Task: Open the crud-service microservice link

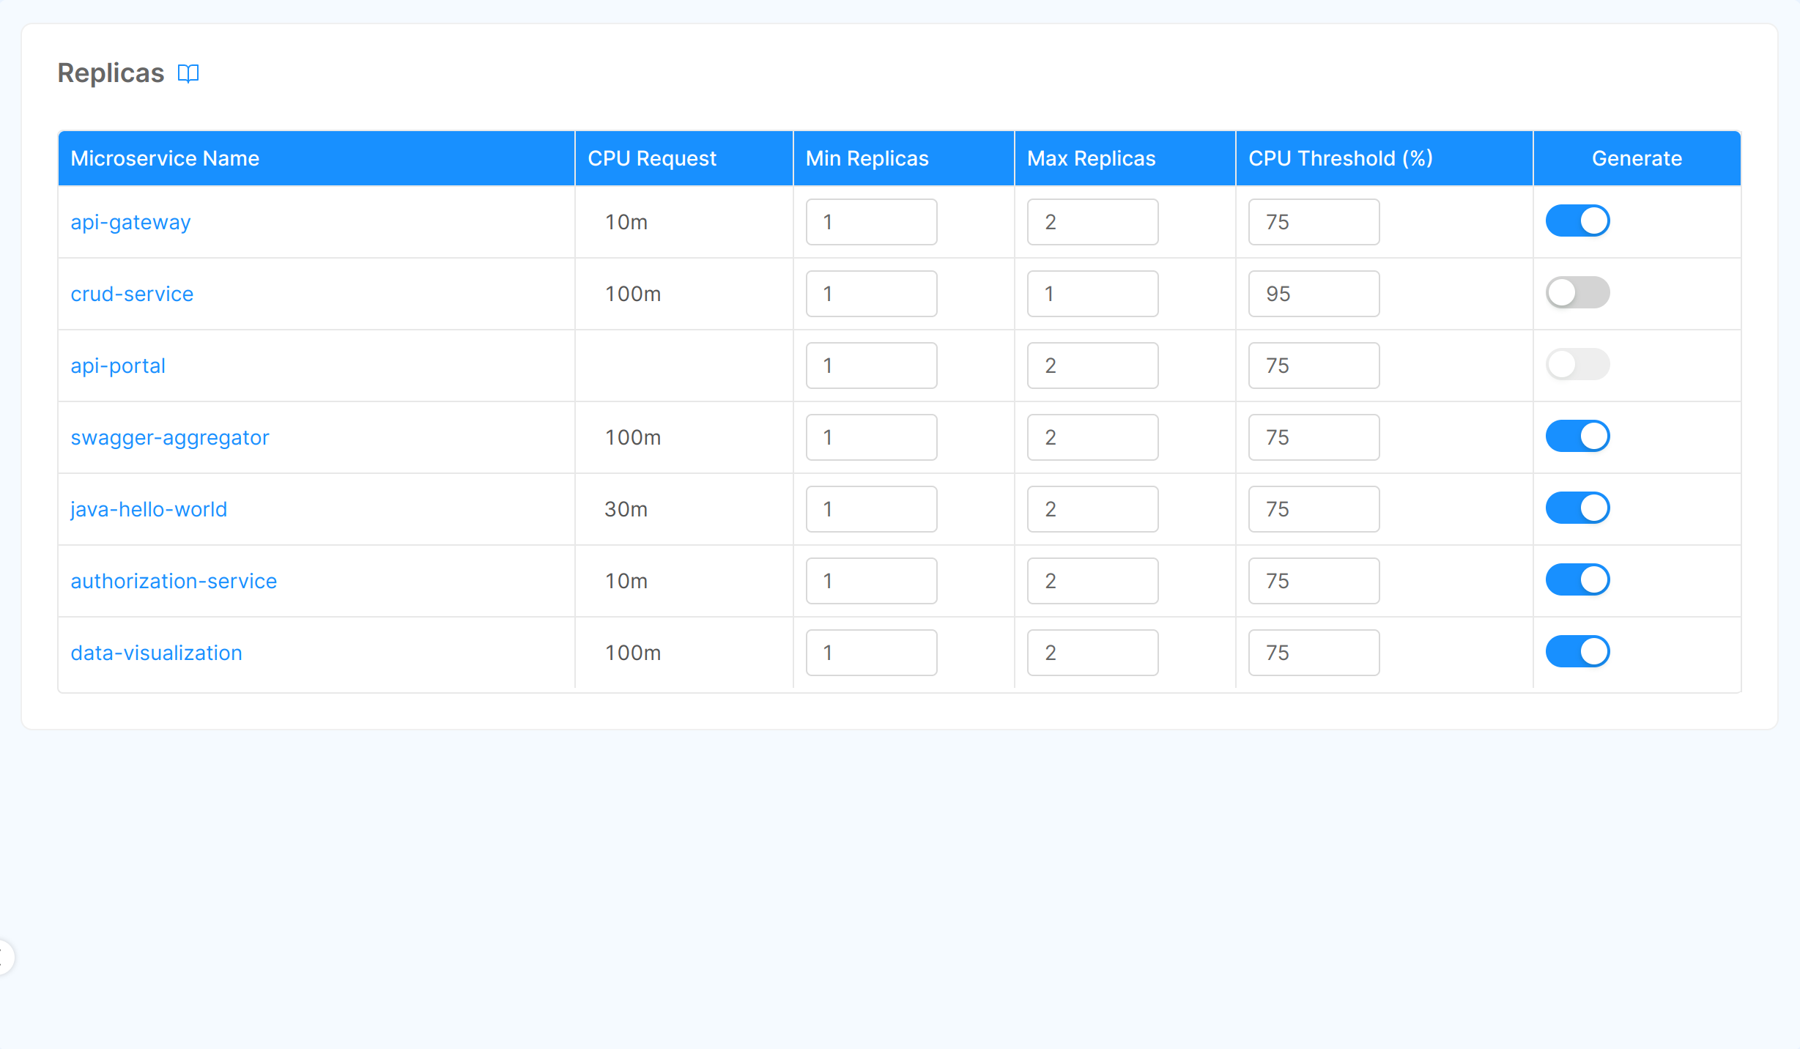Action: (x=132, y=294)
